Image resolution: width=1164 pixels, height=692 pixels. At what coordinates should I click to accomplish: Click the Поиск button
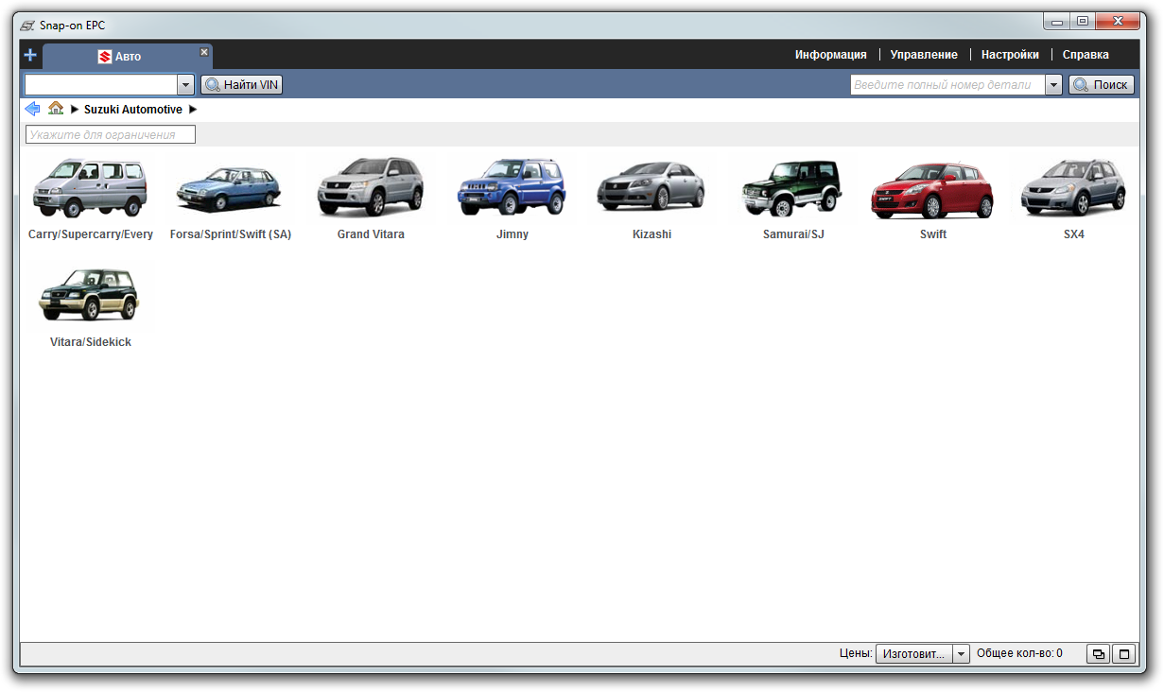coord(1101,85)
